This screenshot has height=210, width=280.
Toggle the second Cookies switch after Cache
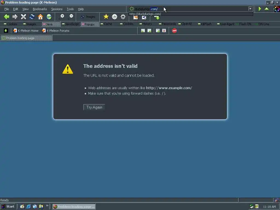127,24
